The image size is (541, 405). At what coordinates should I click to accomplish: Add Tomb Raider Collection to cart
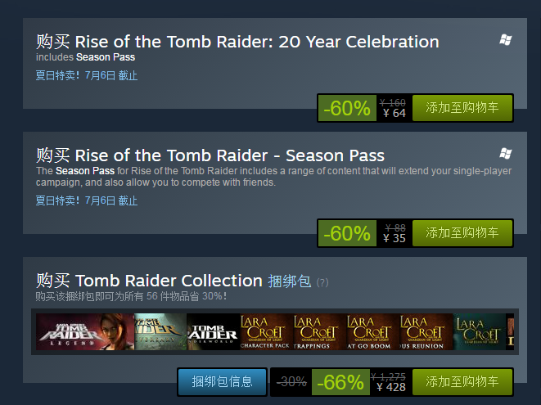click(x=462, y=382)
